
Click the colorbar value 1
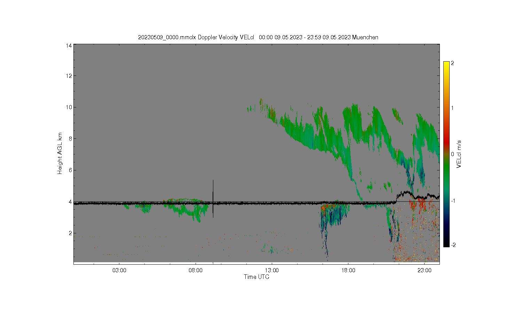pos(452,108)
